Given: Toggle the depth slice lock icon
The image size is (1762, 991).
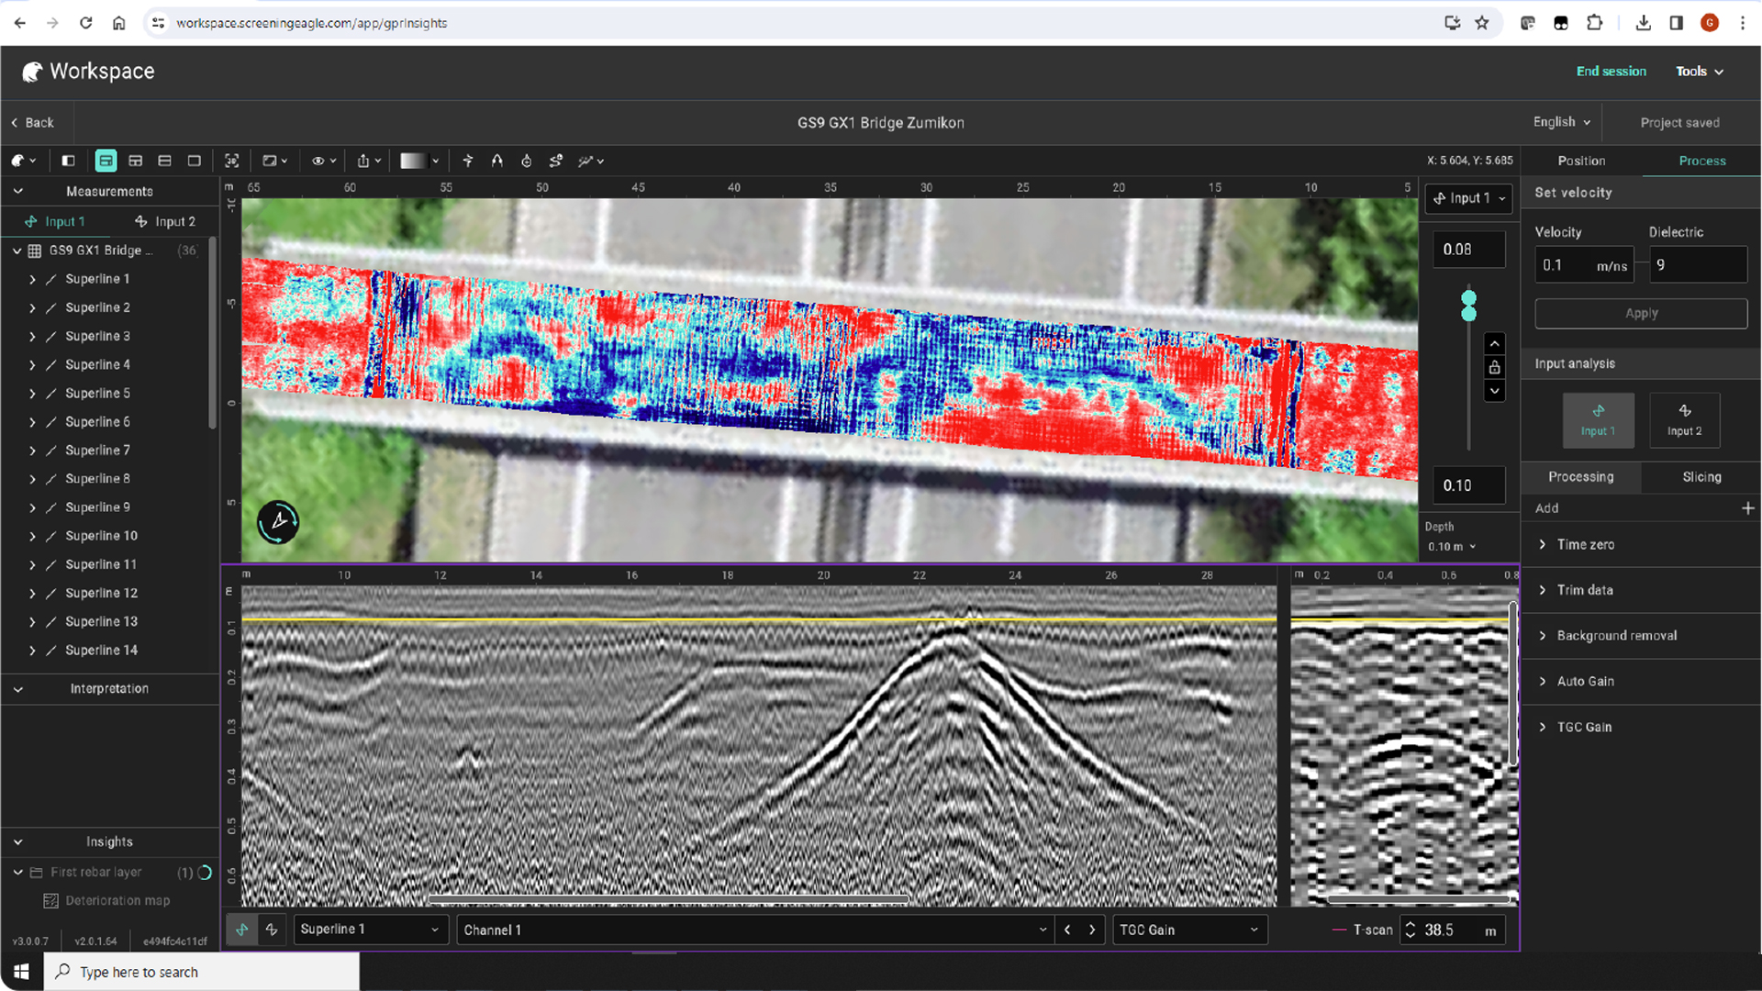Looking at the screenshot, I should [x=1494, y=368].
